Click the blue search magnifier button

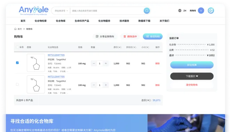tap(147, 11)
